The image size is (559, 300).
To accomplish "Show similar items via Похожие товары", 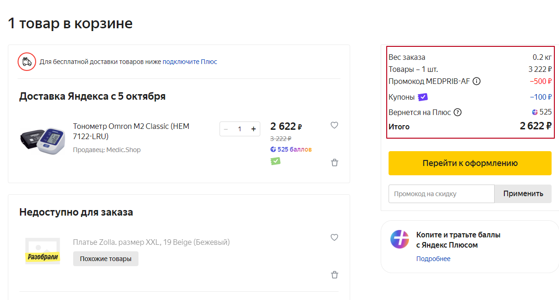I will pyautogui.click(x=106, y=258).
